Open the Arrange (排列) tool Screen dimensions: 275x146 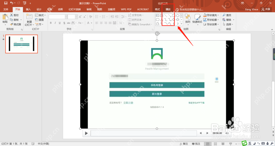(188, 19)
